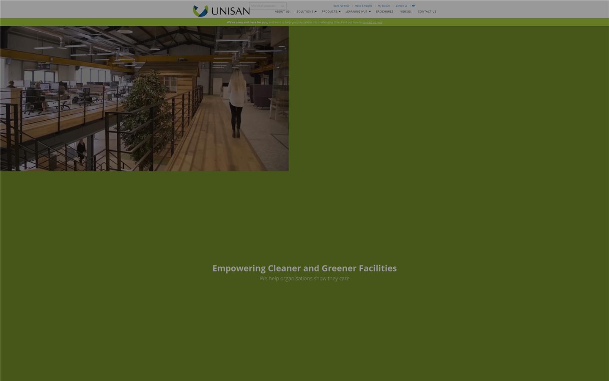The image size is (609, 381).
Task: Expand the Solutions dropdown arrow
Action: (315, 12)
